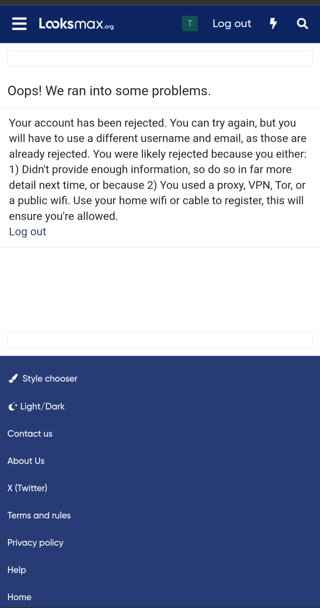Open search with the magnifying glass

(302, 23)
